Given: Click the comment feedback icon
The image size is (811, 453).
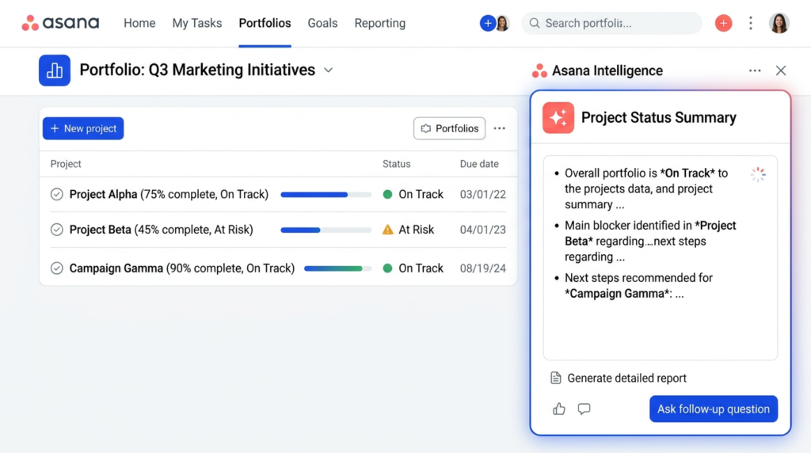Looking at the screenshot, I should point(584,409).
